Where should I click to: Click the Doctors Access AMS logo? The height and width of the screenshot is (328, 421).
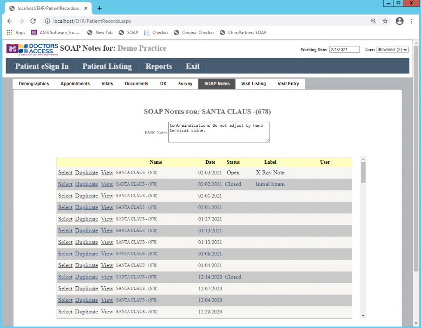[32, 49]
